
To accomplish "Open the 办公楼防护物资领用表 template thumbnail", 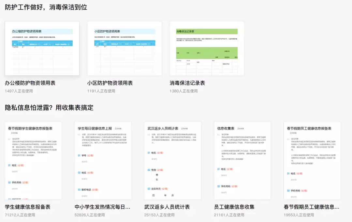I will click(x=42, y=48).
